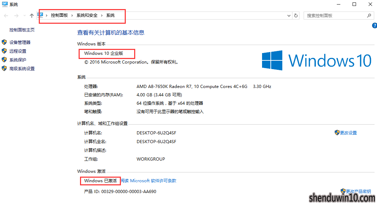Read Microsoft 软件许可条款 link

148,180
